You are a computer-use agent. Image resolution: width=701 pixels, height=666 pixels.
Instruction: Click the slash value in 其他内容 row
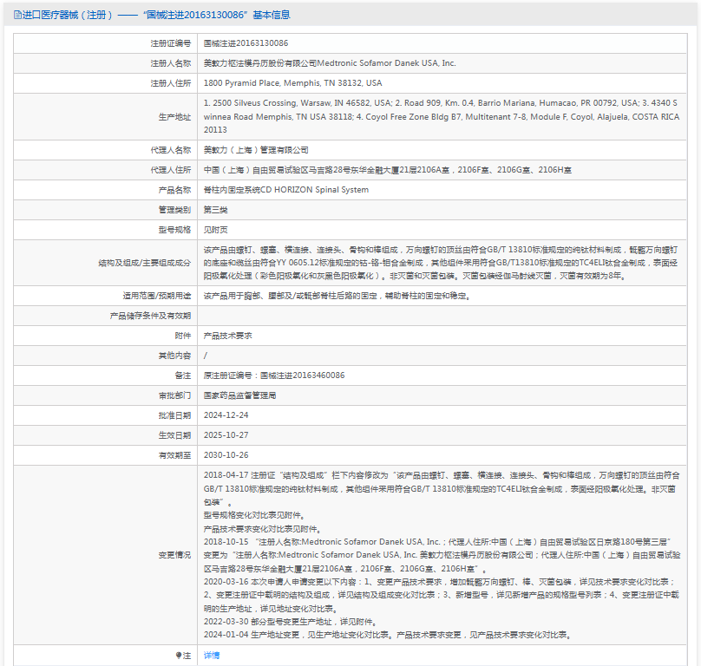[x=206, y=356]
